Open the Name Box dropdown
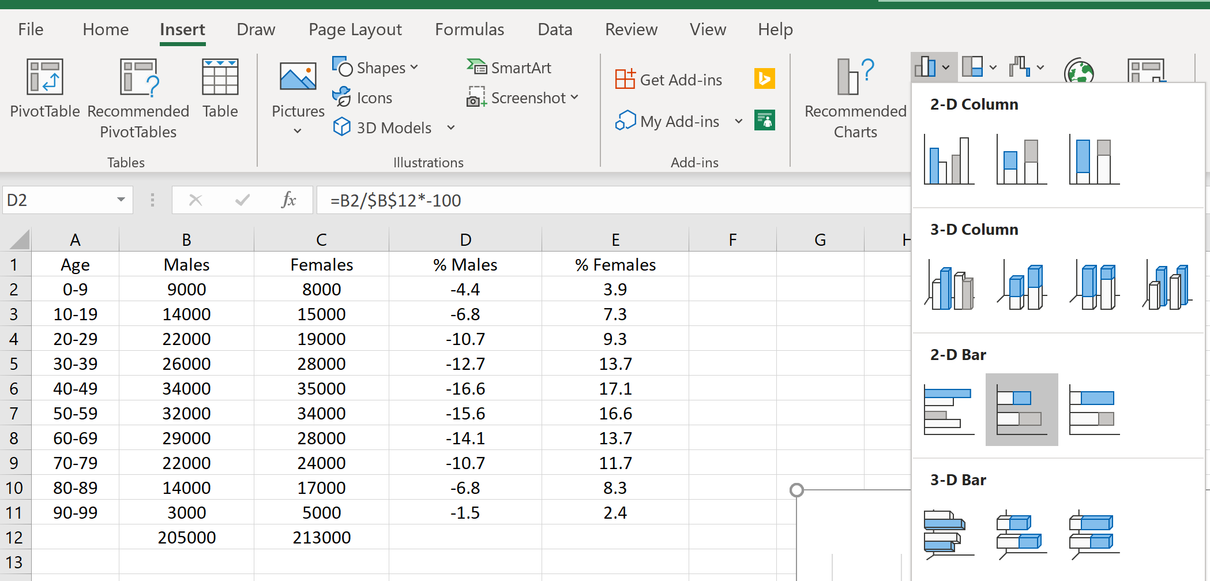Image resolution: width=1210 pixels, height=581 pixels. [x=120, y=200]
